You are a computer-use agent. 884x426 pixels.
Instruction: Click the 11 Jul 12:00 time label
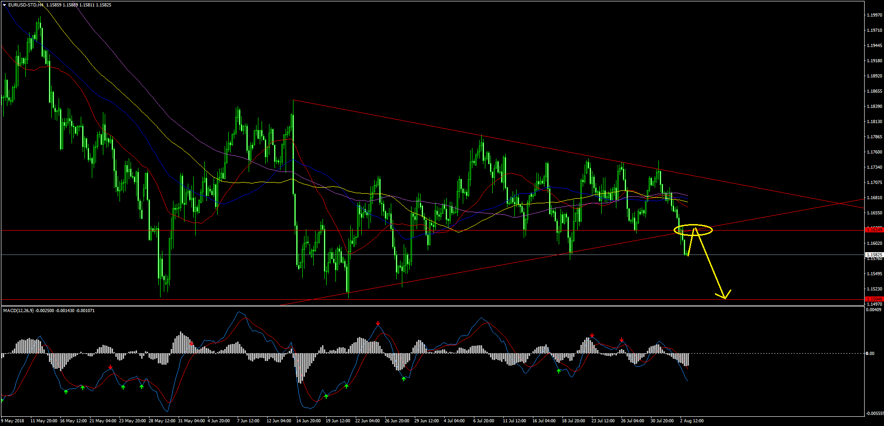click(x=514, y=420)
